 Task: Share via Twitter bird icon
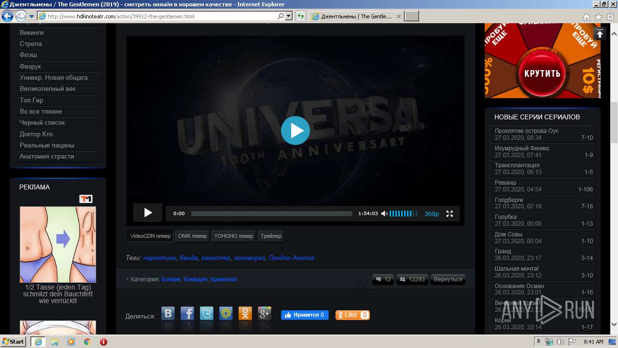pos(207,314)
